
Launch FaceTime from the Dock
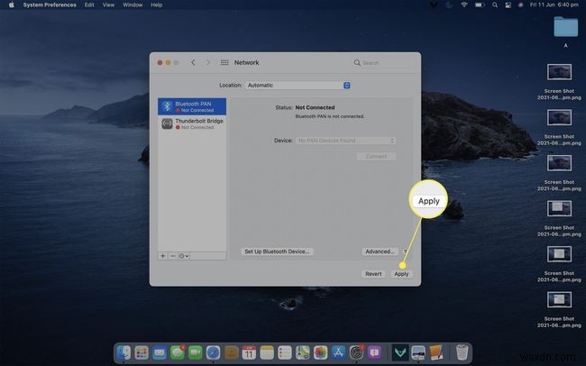click(196, 352)
